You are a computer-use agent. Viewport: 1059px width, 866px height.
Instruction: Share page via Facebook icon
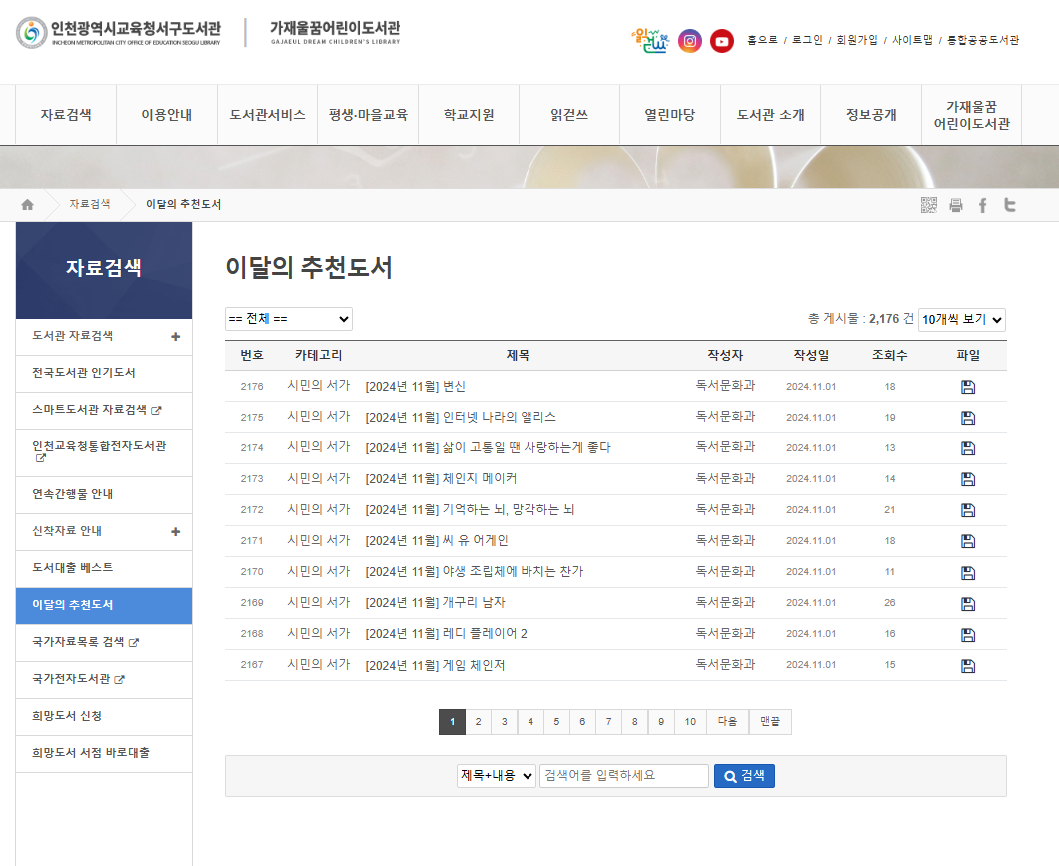coord(983,205)
